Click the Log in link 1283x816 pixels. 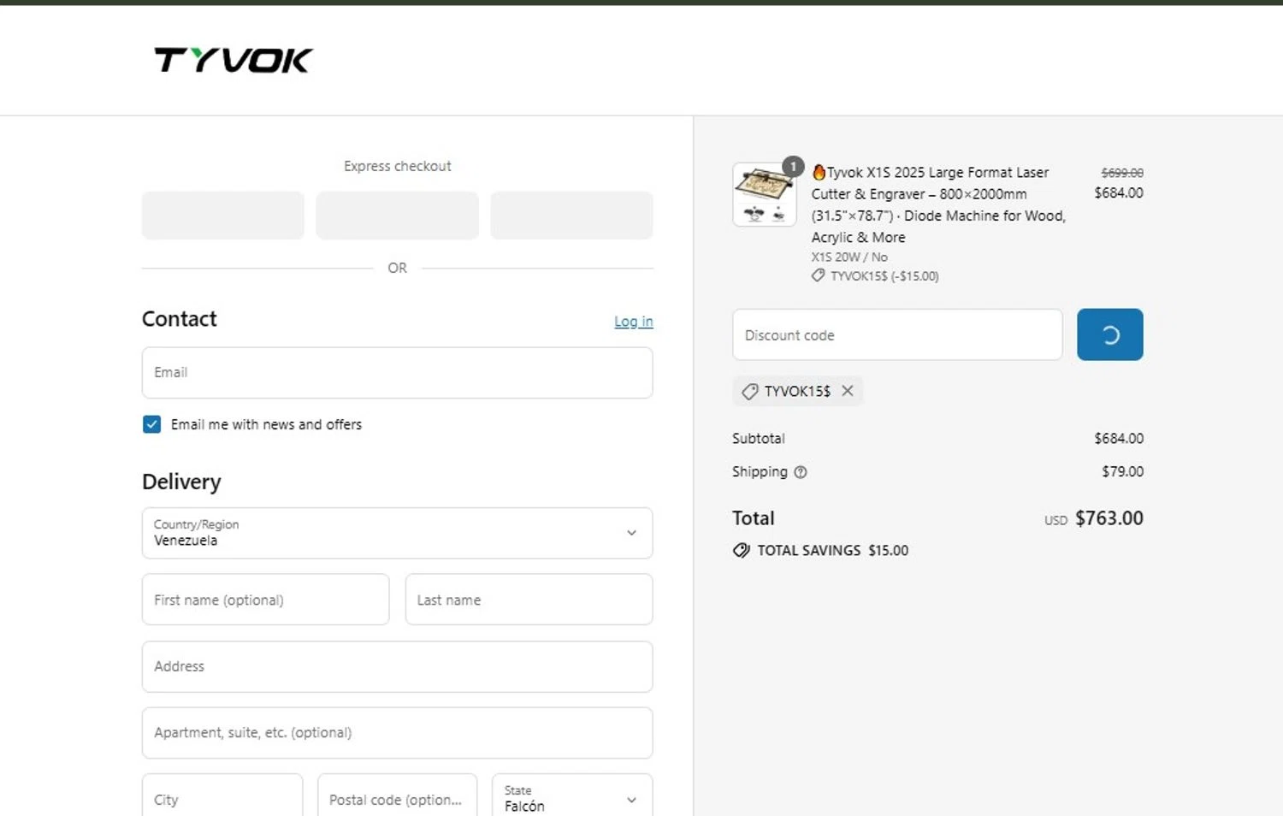point(633,322)
